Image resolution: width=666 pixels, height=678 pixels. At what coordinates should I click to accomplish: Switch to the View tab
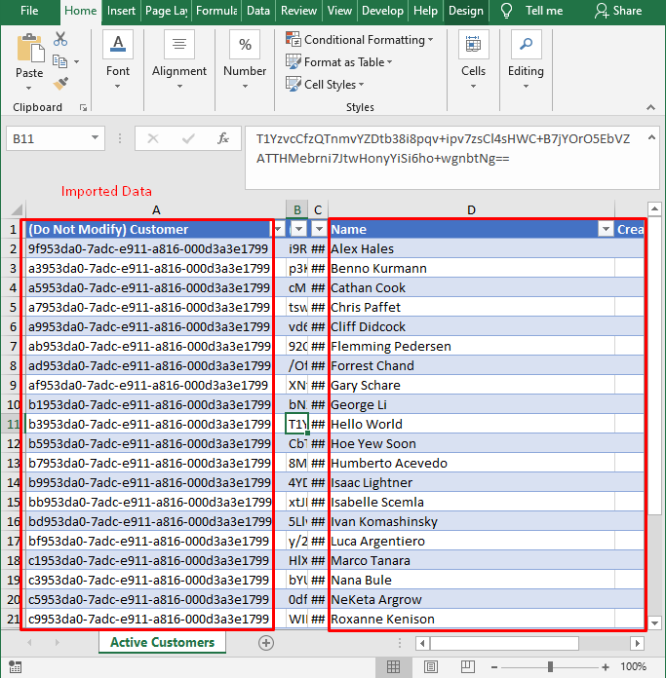(x=339, y=11)
